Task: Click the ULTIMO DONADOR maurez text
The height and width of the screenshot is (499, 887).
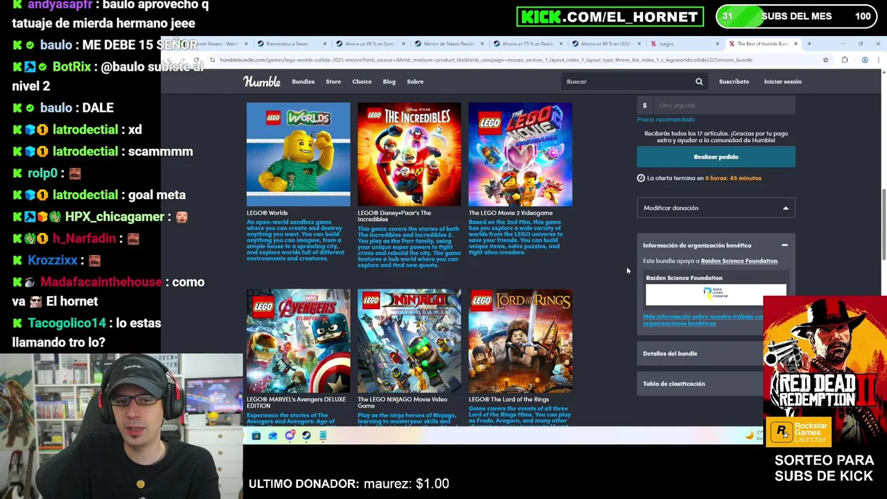Action: tap(349, 484)
